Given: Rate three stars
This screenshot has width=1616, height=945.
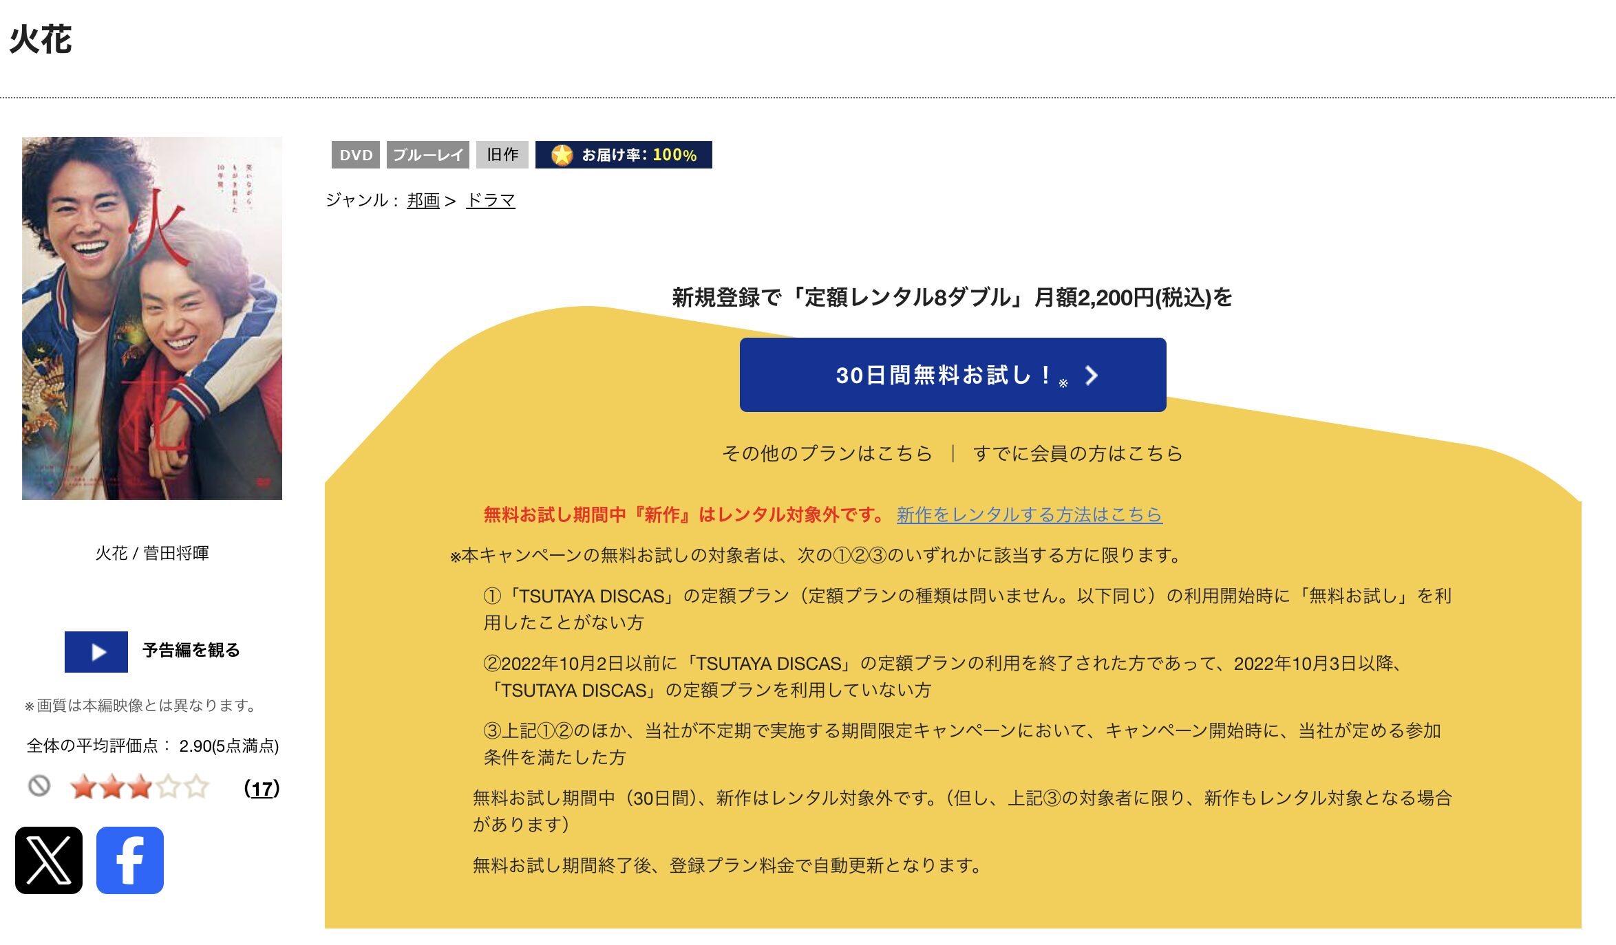Looking at the screenshot, I should click(140, 786).
